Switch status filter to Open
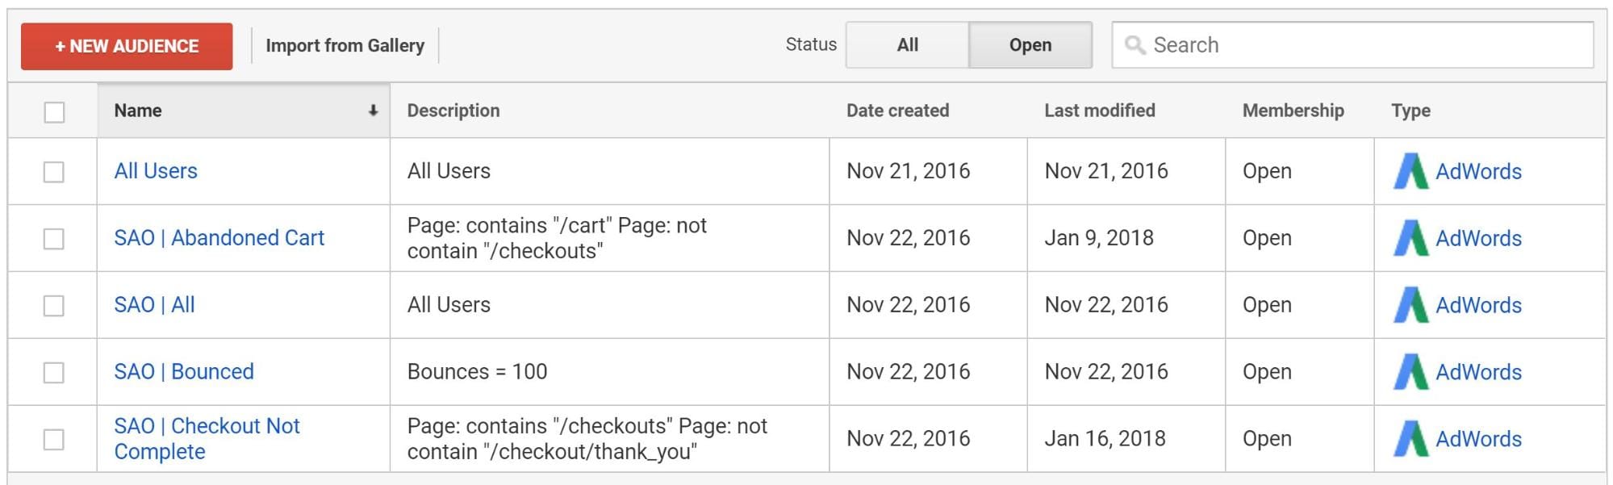The height and width of the screenshot is (485, 1613). click(1030, 45)
